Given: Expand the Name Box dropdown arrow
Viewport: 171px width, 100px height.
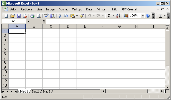Looking at the screenshot, I should tap(28, 22).
